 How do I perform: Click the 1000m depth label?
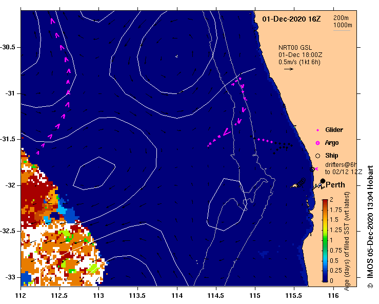(343, 25)
